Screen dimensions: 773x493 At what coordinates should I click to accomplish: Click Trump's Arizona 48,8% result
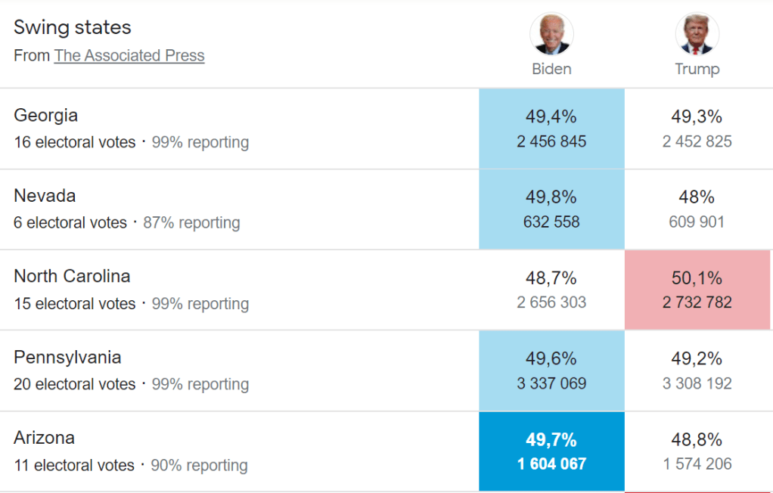tap(697, 439)
